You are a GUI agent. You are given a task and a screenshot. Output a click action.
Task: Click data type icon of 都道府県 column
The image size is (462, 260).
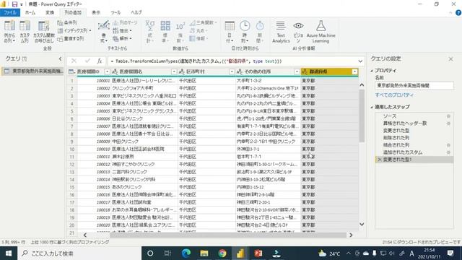pyautogui.click(x=305, y=71)
